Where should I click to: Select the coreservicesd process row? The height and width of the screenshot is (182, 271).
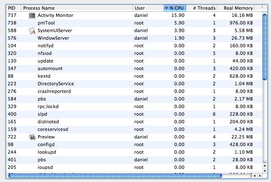(x=134, y=130)
